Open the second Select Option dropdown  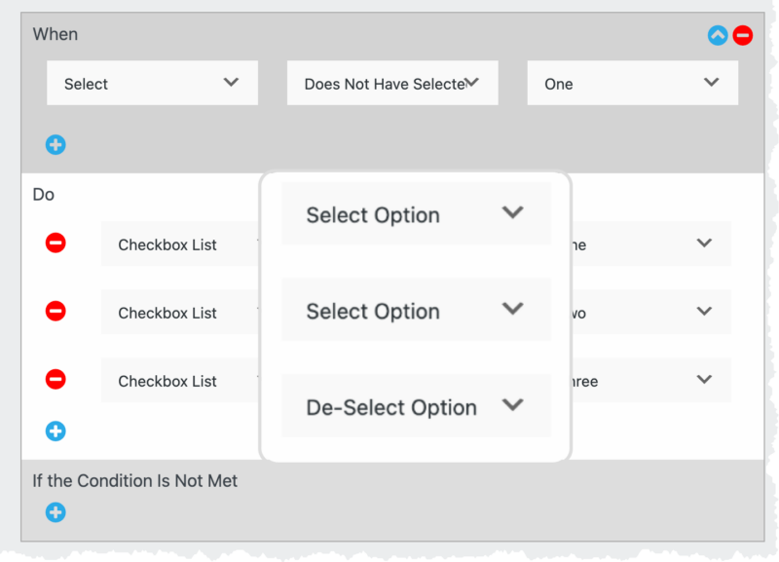coord(416,310)
